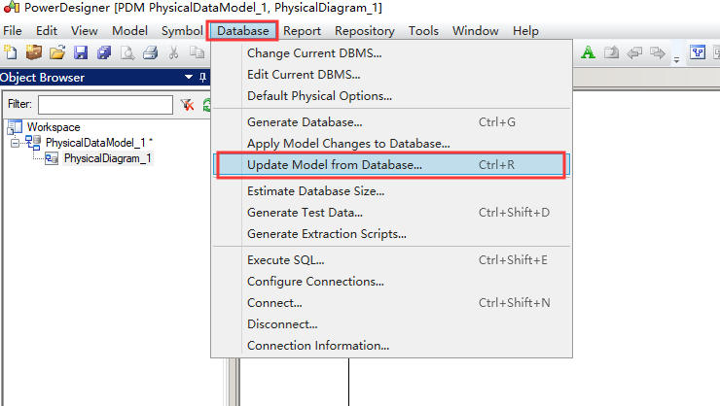Choose Generate Test Data...
720x406 pixels.
coord(392,213)
